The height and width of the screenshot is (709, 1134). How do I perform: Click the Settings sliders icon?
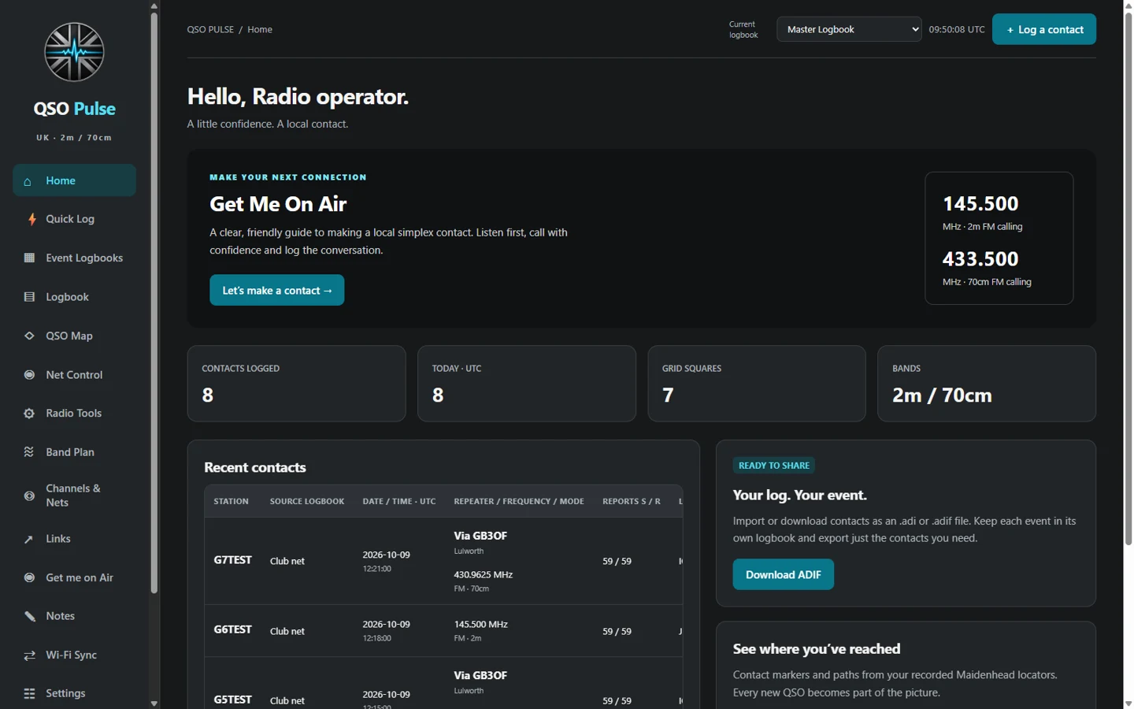point(29,694)
